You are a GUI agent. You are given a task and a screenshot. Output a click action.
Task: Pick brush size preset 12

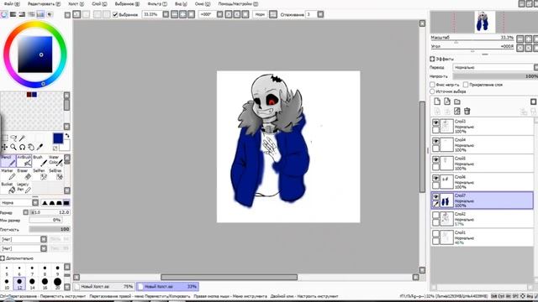19,284
